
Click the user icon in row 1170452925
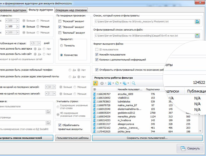[95, 131]
